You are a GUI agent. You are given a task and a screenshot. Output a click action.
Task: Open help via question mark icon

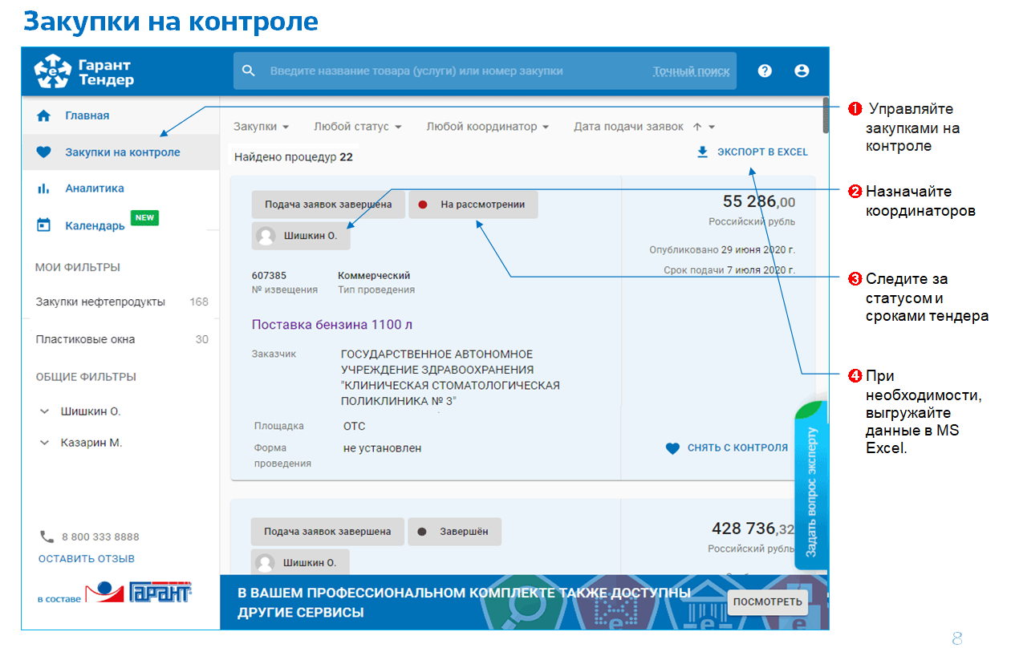765,71
